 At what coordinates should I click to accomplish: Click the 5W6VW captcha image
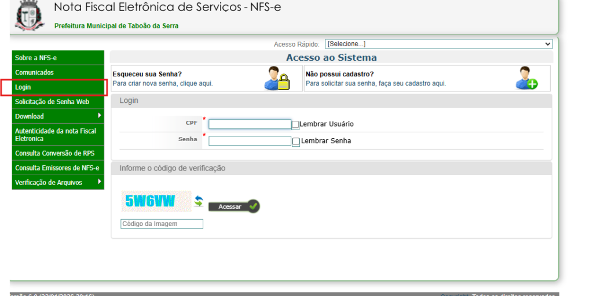(x=156, y=201)
